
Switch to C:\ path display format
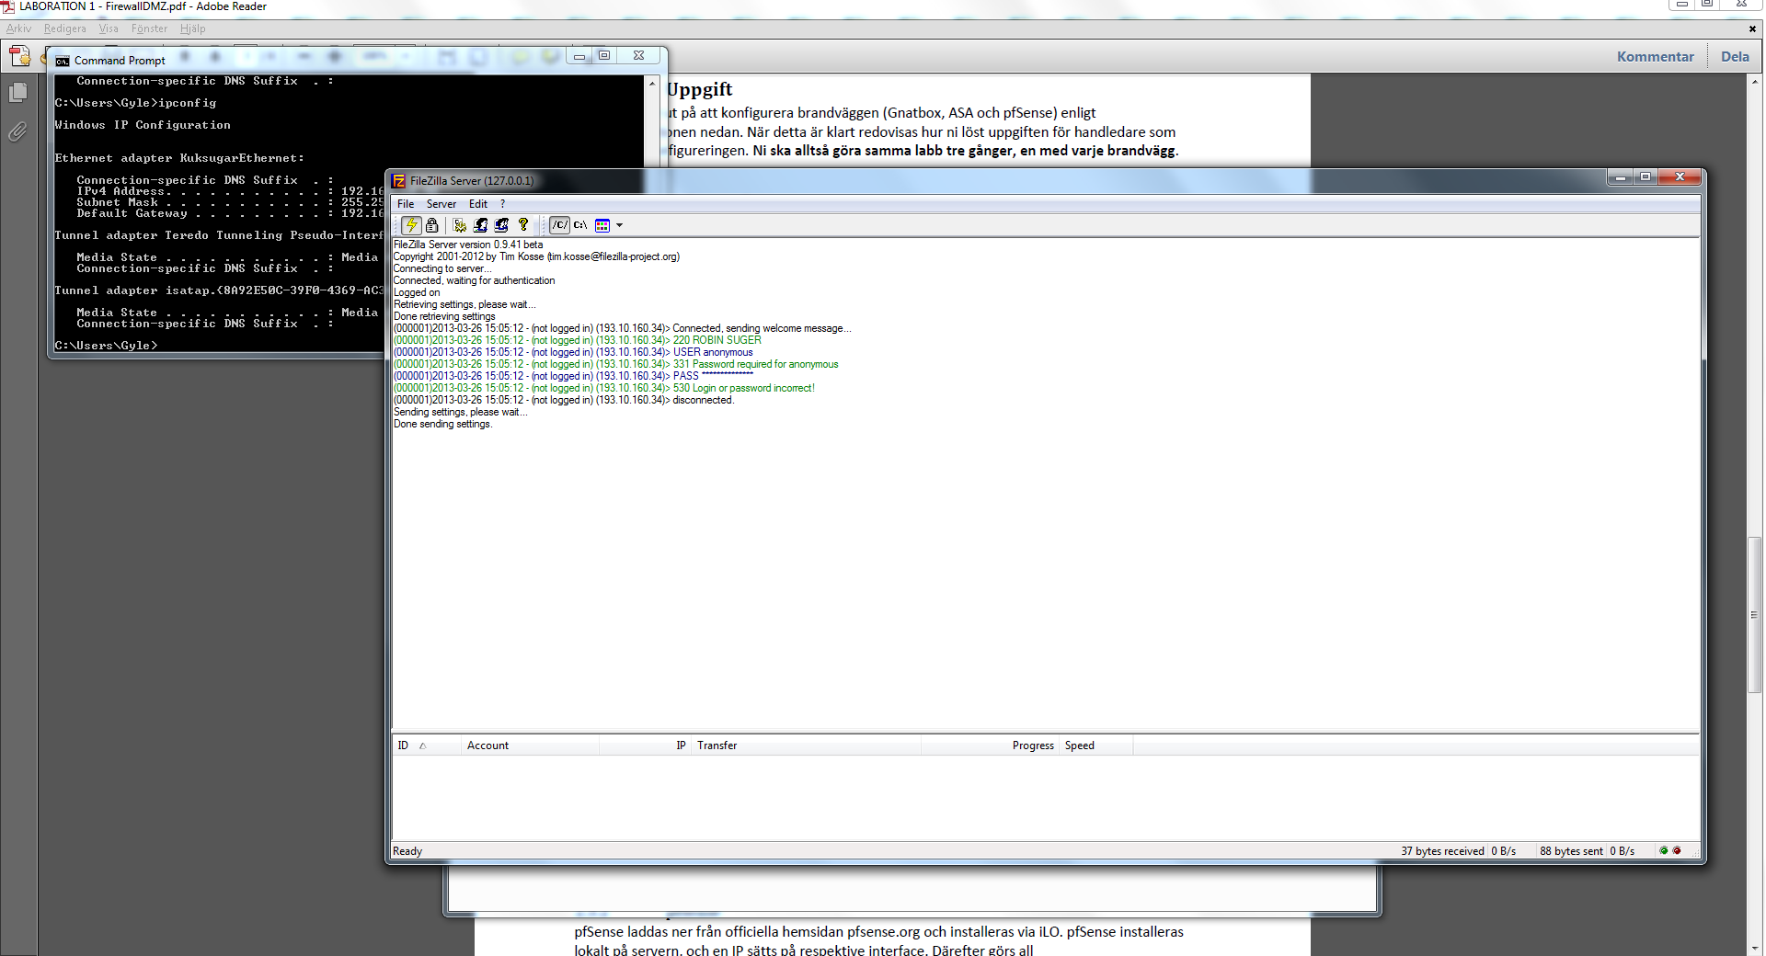pos(580,225)
